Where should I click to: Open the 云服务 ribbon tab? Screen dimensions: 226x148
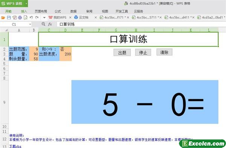pyautogui.click(x=138, y=11)
